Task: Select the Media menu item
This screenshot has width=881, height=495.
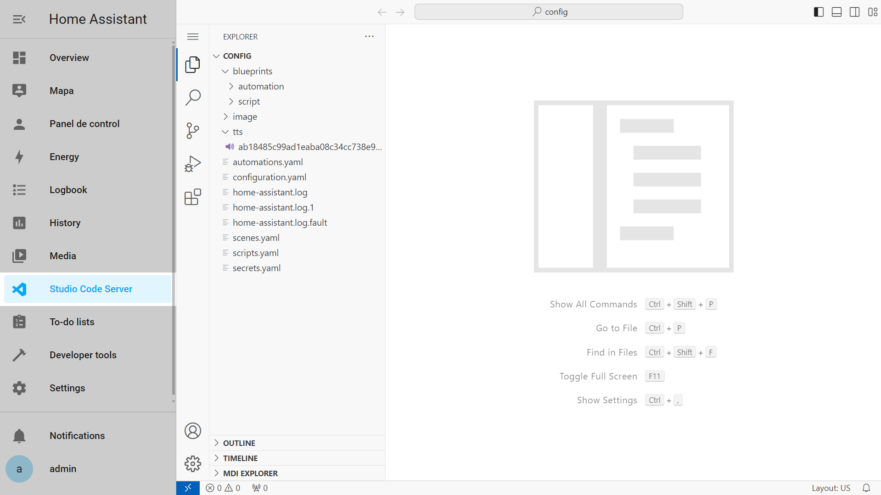Action: click(88, 256)
